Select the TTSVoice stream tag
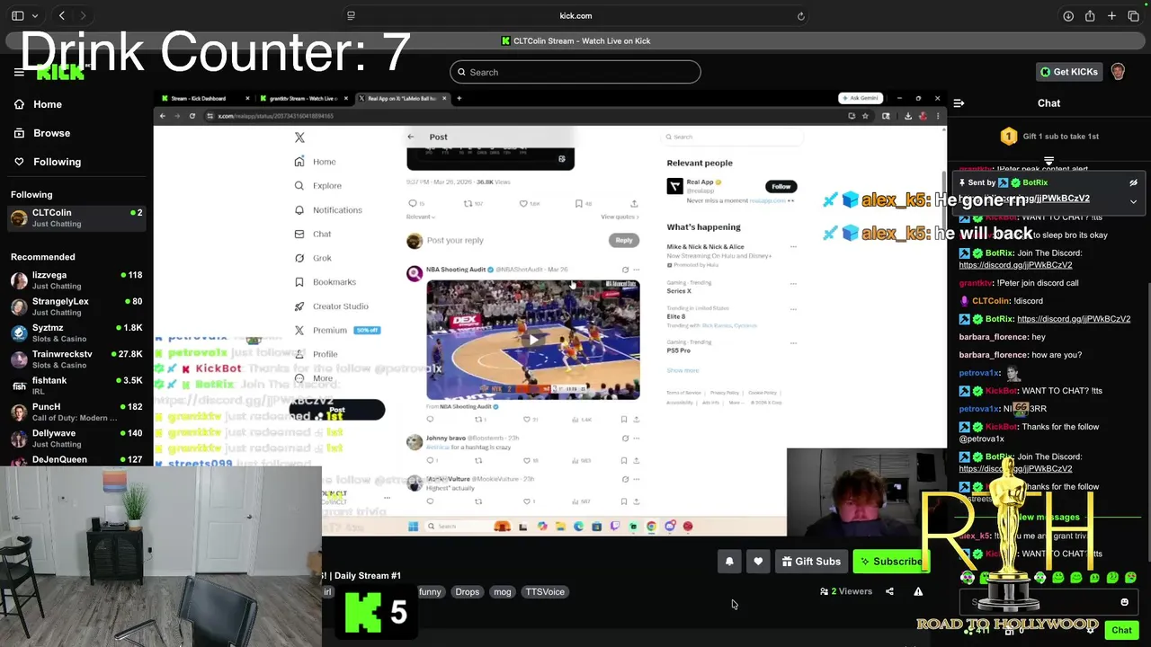The height and width of the screenshot is (647, 1151). point(545,591)
